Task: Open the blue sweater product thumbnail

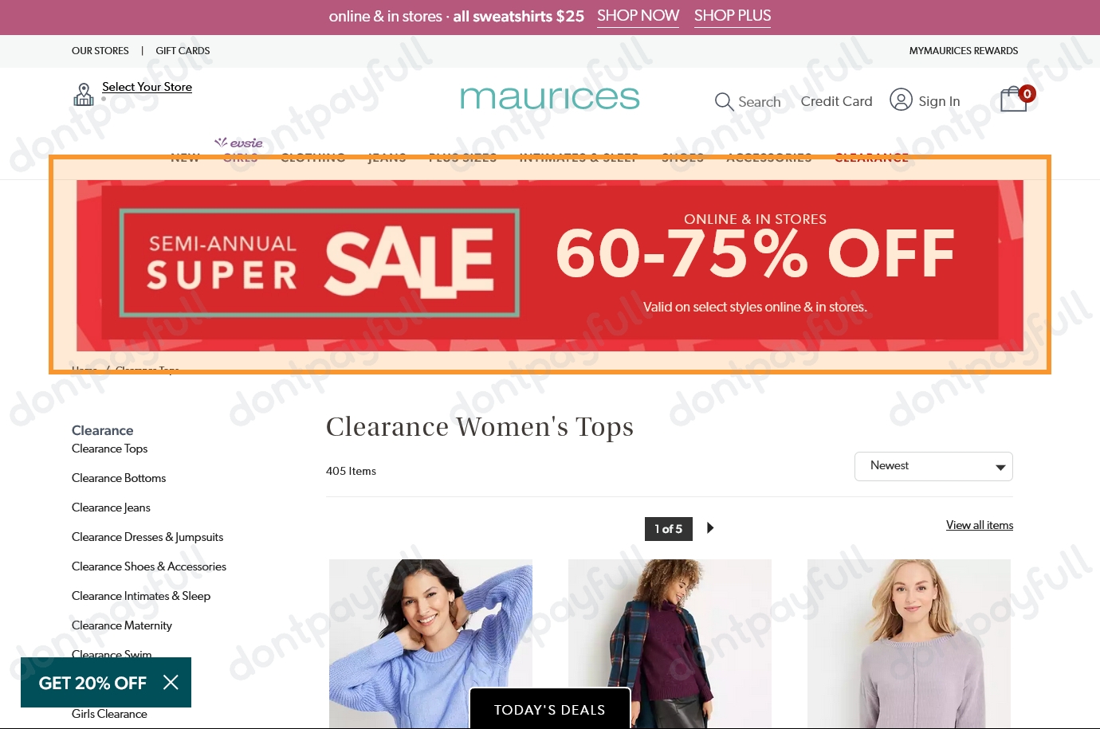Action: 430,644
